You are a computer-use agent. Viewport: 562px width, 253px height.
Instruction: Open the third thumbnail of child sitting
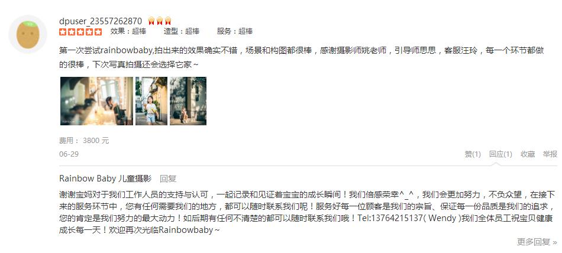[x=188, y=101]
